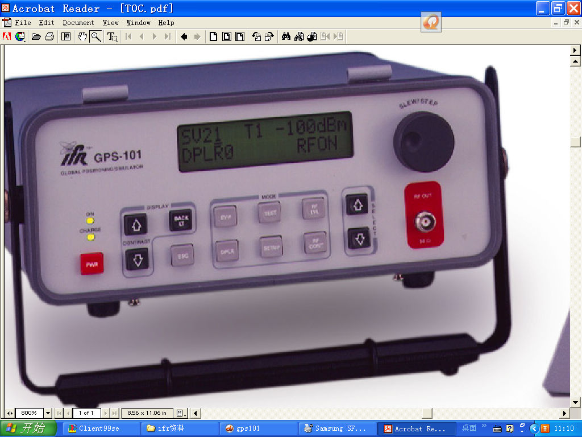
Task: Toggle navigation pane button in status bar
Action: [x=10, y=413]
